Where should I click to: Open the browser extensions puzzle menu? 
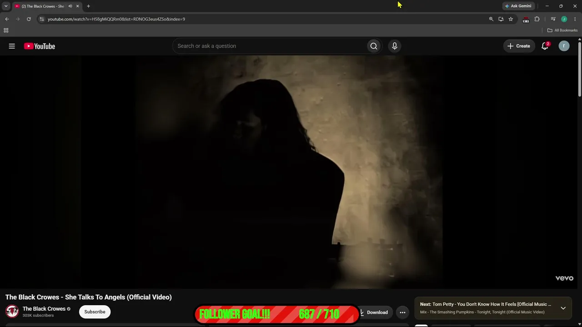pos(537,19)
